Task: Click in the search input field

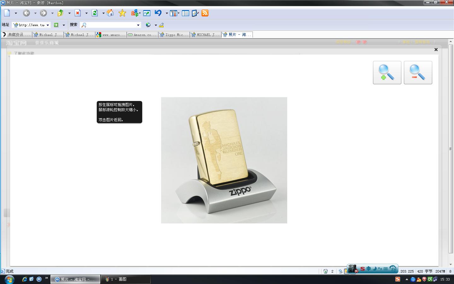Action: pyautogui.click(x=110, y=25)
